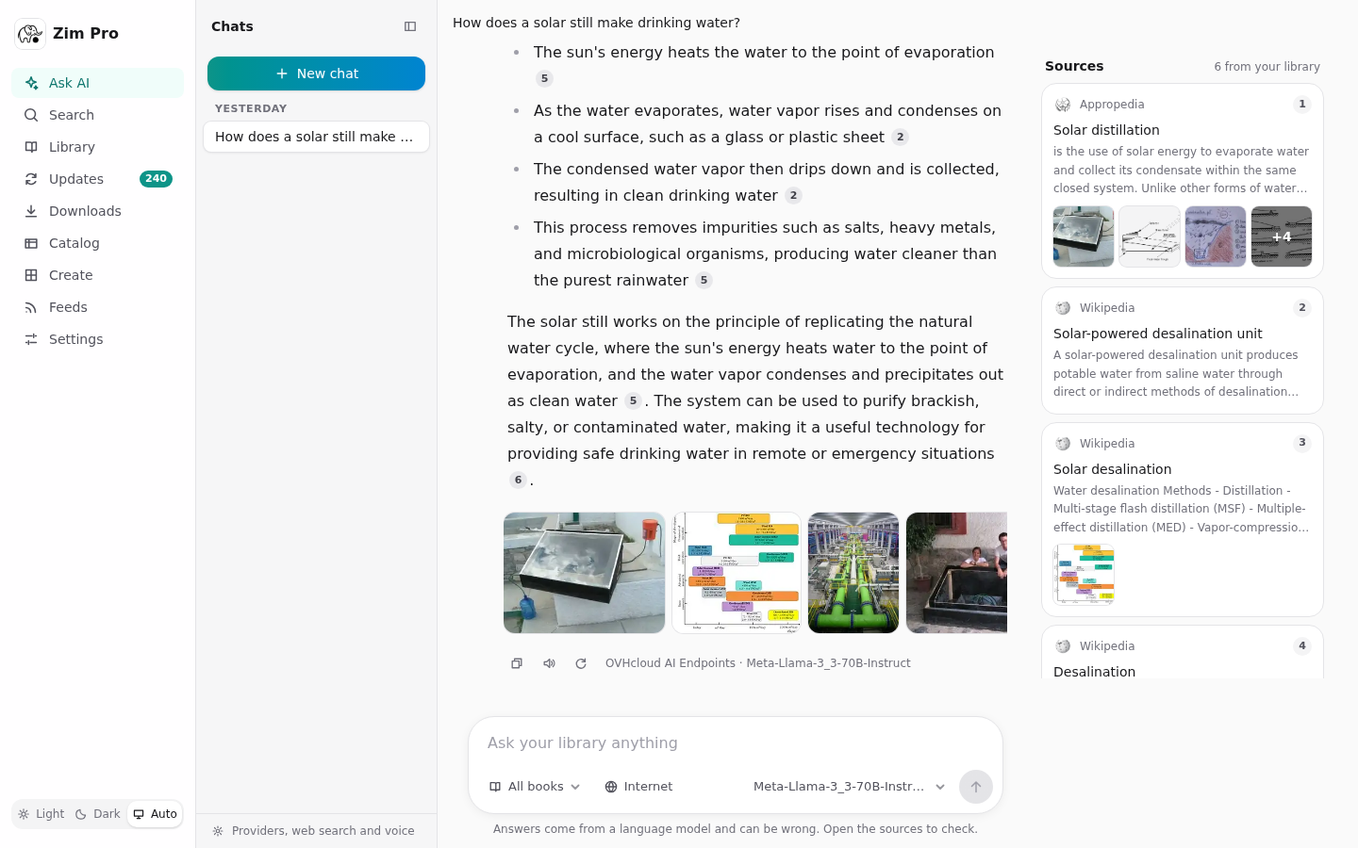Click the Ask AI sparkle icon

pos(31,83)
